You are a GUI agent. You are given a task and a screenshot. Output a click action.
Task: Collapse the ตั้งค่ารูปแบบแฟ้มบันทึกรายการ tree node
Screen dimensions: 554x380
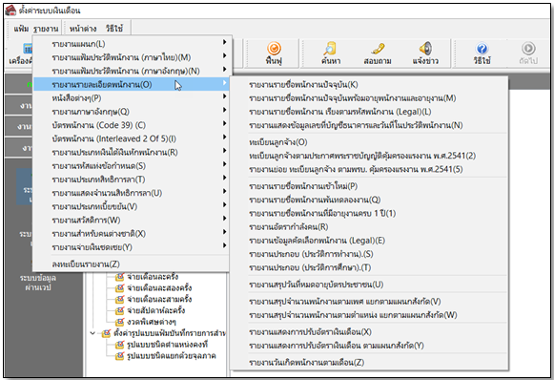(x=92, y=333)
